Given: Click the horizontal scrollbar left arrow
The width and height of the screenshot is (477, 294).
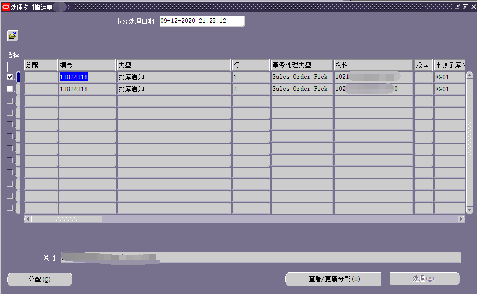Looking at the screenshot, I should point(28,219).
